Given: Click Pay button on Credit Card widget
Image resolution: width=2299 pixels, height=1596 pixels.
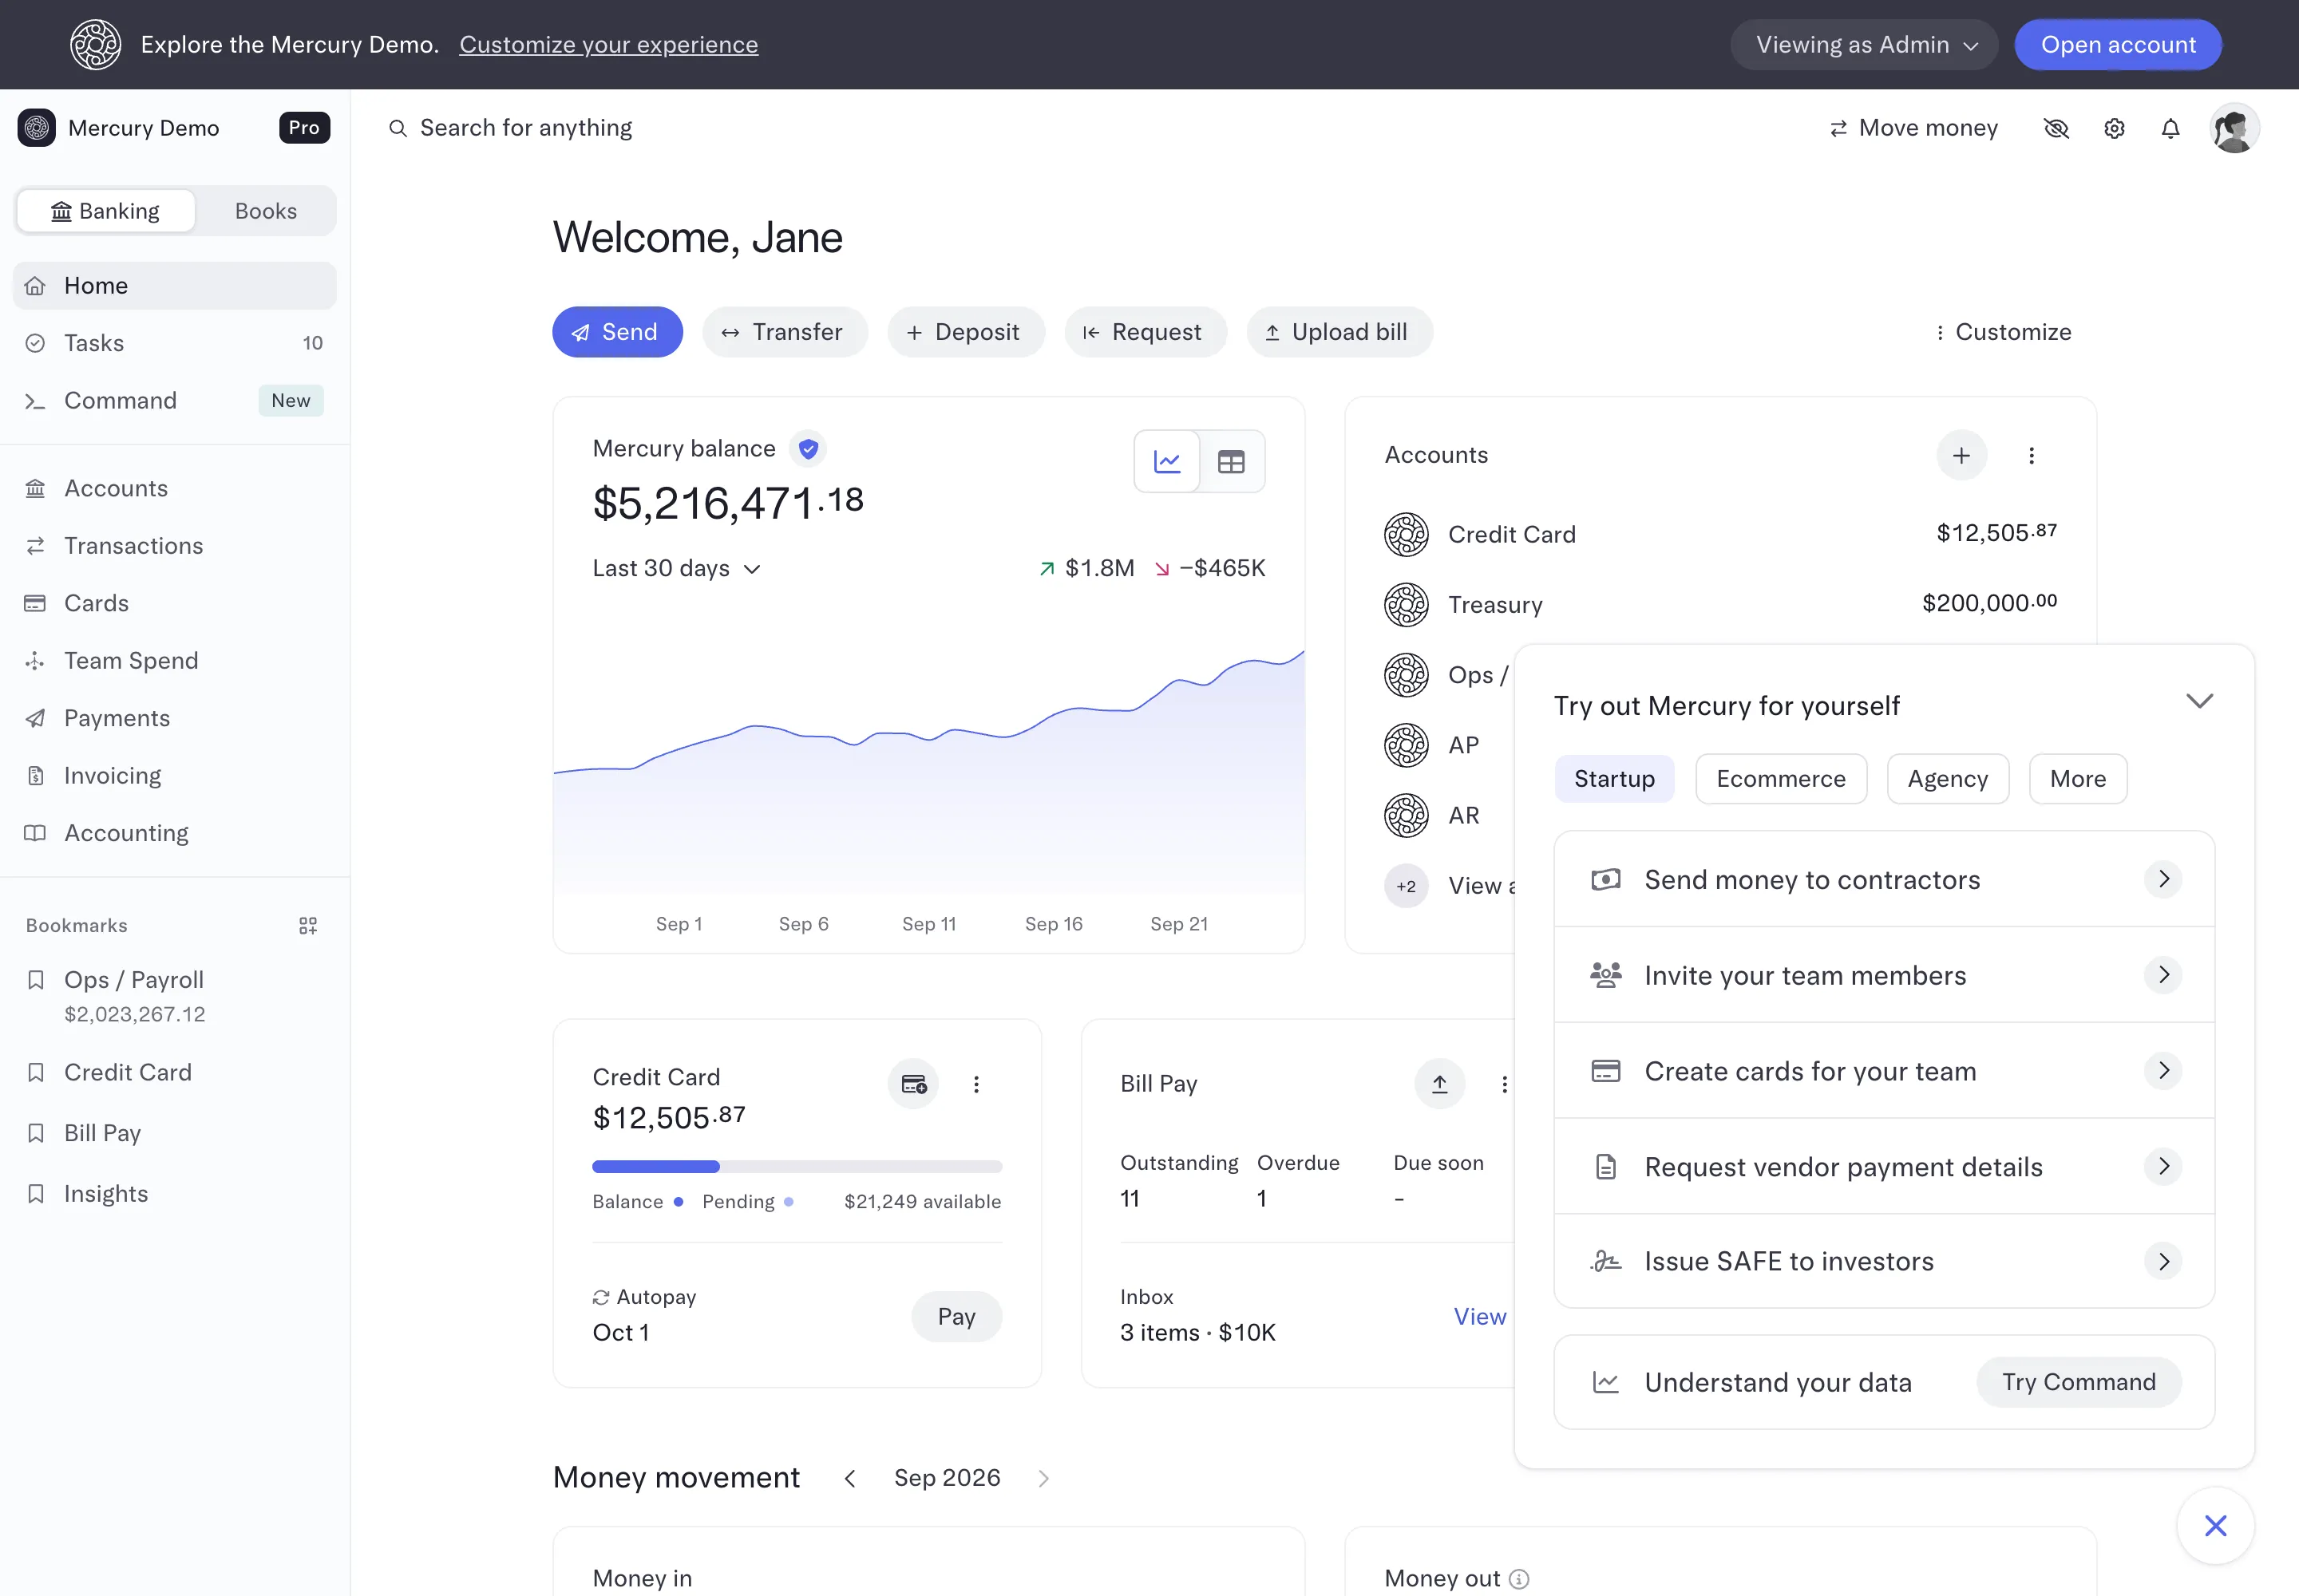Looking at the screenshot, I should [956, 1317].
